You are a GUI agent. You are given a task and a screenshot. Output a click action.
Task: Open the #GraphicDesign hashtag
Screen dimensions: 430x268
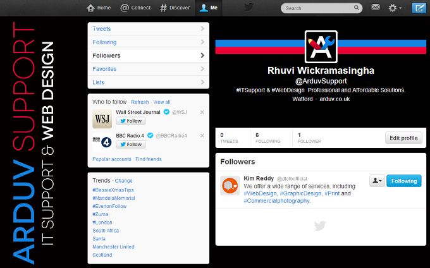coord(300,193)
